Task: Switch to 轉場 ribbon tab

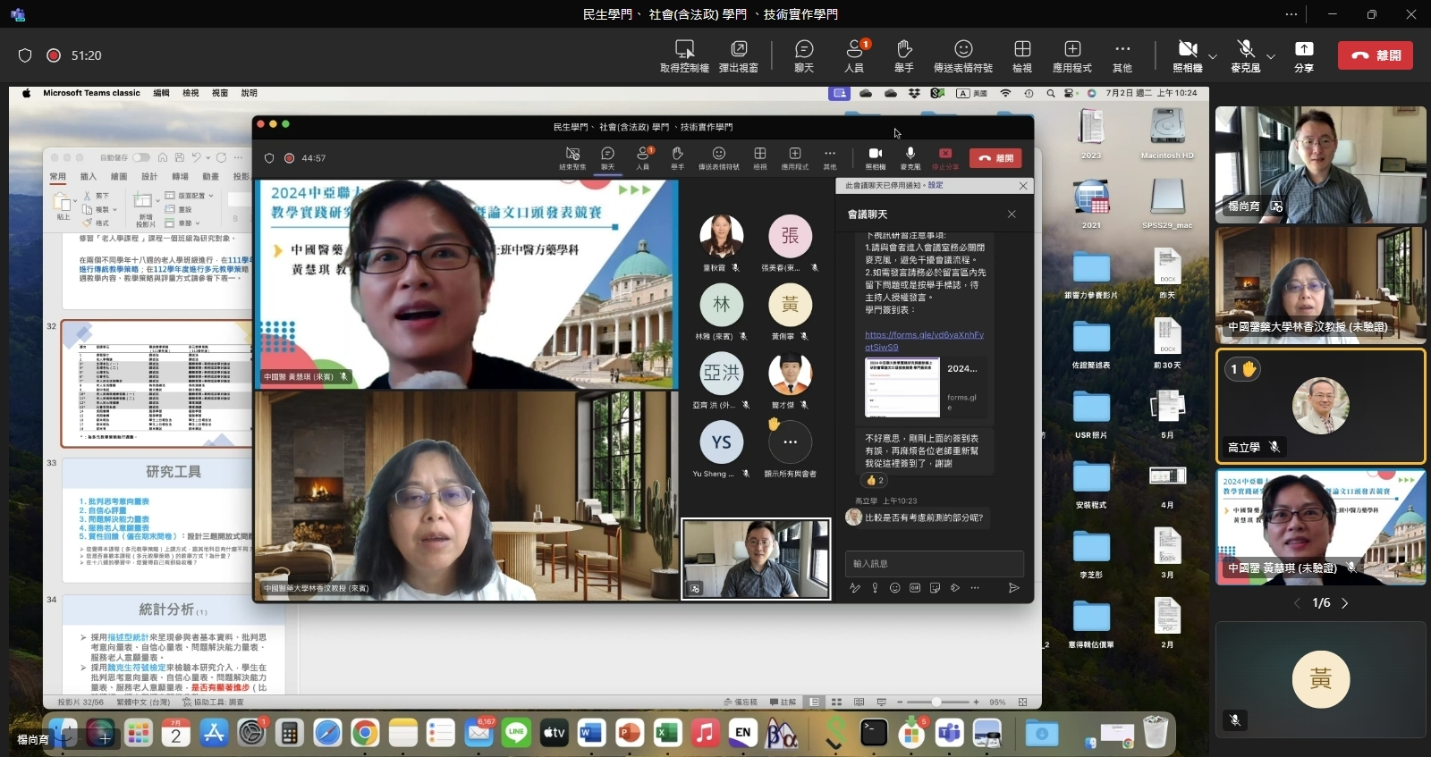Action: 180,177
